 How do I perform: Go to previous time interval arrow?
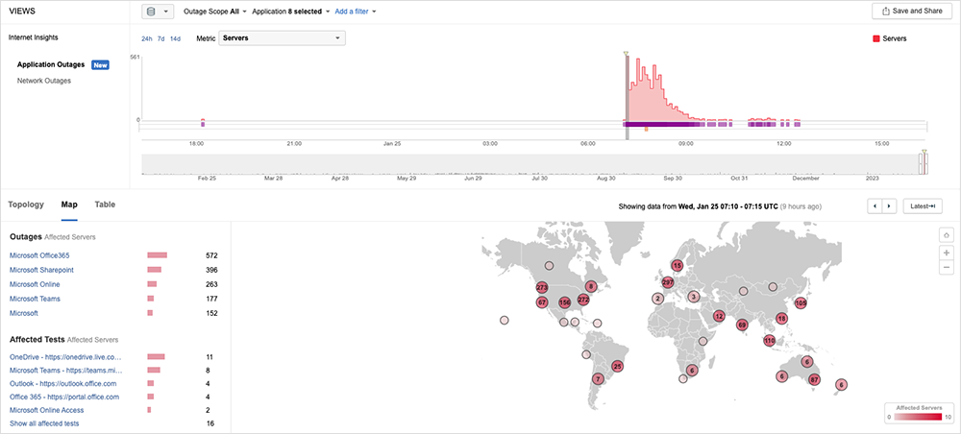click(x=875, y=205)
